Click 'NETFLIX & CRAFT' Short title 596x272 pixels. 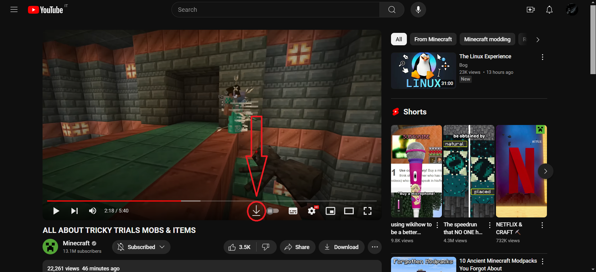point(509,228)
